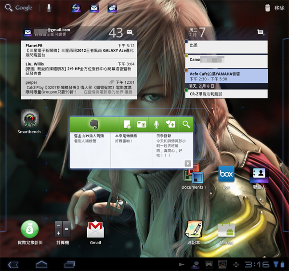Compose new mail from email widget
Image resolution: width=289 pixels, height=271 pixels.
coord(130,32)
